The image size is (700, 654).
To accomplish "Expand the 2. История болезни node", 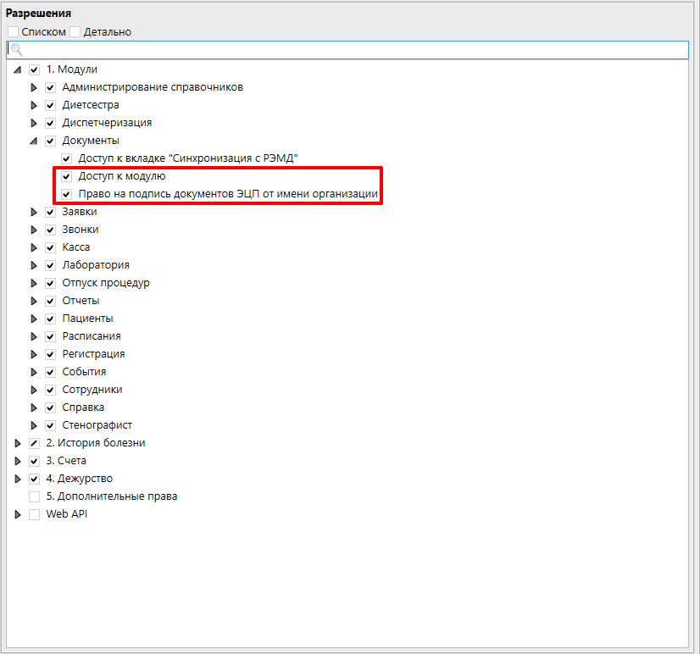I will (x=18, y=443).
